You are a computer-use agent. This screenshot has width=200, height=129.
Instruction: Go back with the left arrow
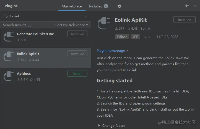tap(187, 6)
